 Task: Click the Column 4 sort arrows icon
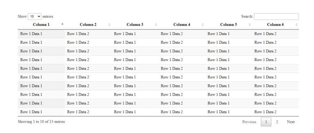click(203, 25)
